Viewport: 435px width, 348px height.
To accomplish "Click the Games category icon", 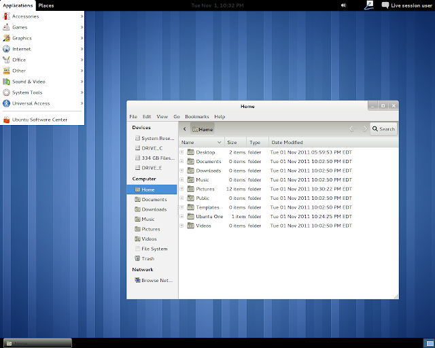I will click(x=6, y=27).
